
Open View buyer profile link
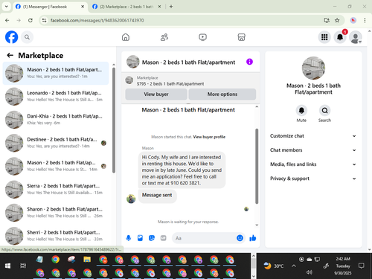coord(209,137)
